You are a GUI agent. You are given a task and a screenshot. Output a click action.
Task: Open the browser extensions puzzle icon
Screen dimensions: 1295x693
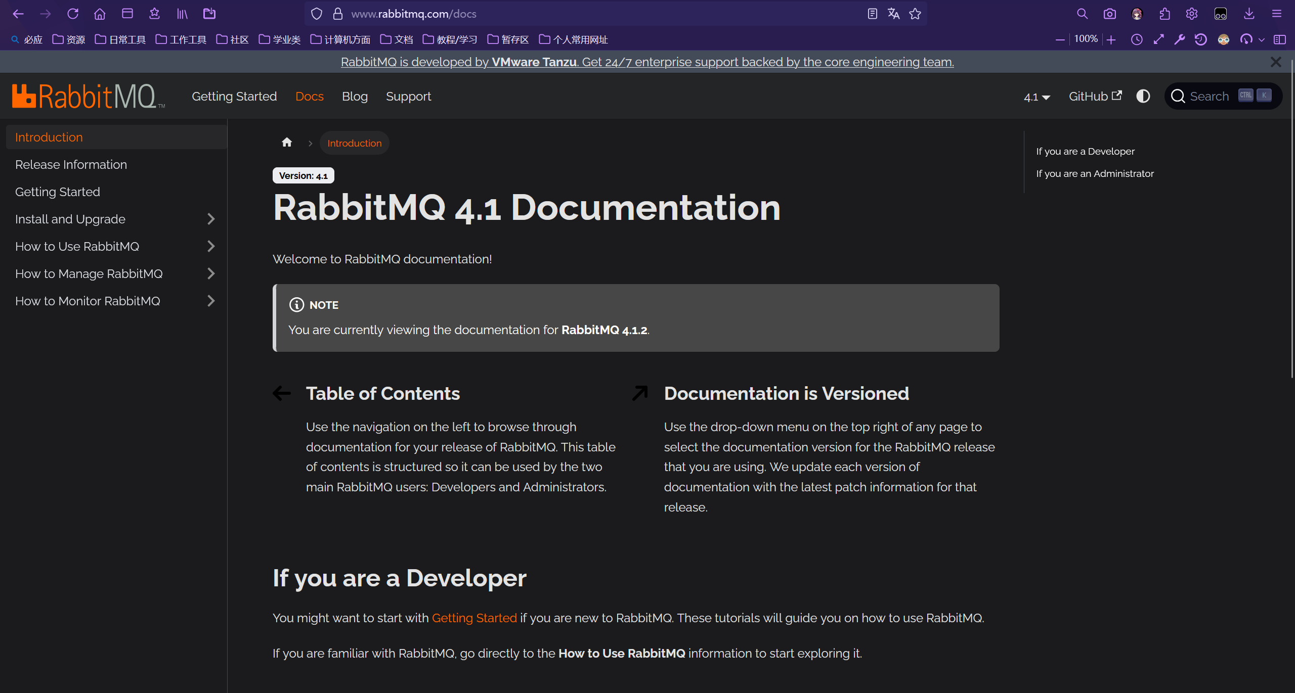(x=1164, y=14)
